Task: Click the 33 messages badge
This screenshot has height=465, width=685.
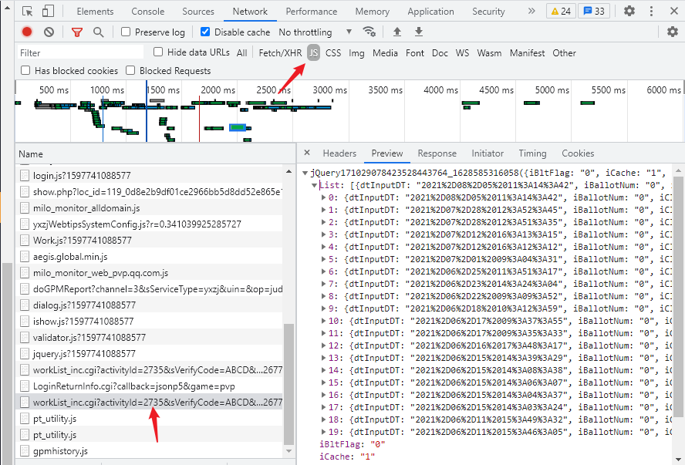Action: (594, 12)
